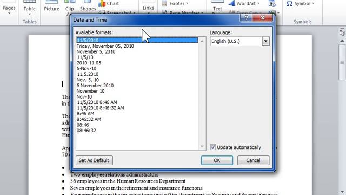The image size is (346, 195).
Task: Confirm with the OK button
Action: [217, 160]
